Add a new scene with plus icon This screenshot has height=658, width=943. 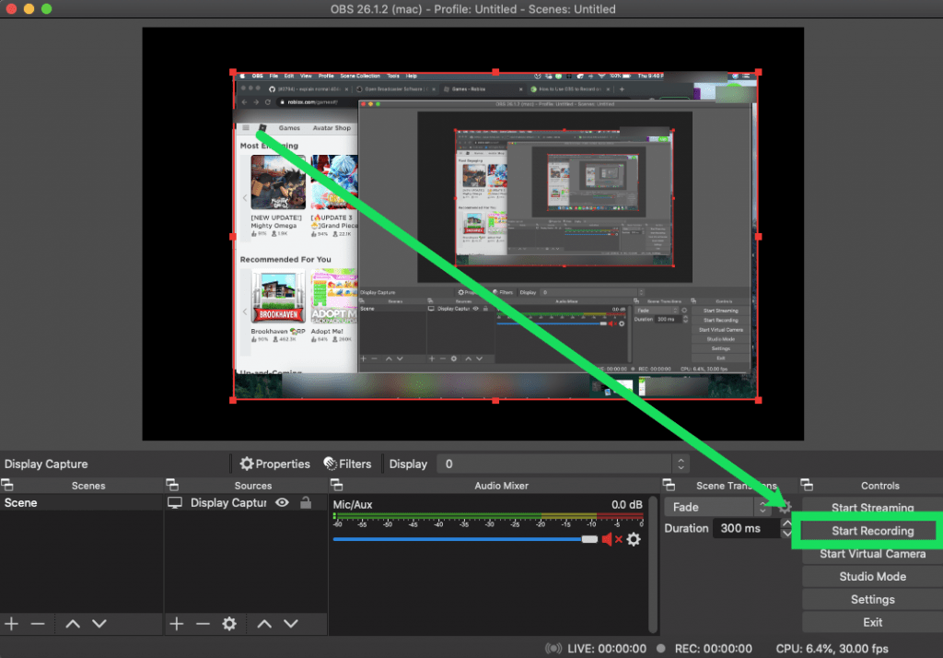click(11, 624)
